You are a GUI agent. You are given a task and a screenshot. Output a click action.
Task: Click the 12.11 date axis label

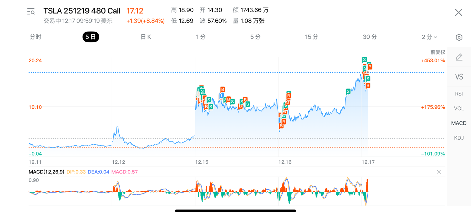pos(35,162)
